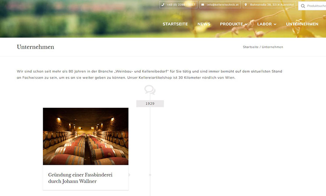Screen dimensions: 326x196
Task: Open the Startseite menu item
Action: point(175,24)
